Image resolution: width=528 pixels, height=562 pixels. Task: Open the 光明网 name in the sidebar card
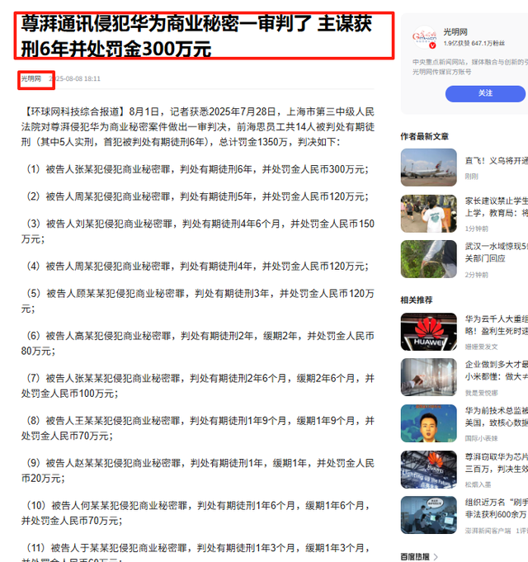coord(455,32)
